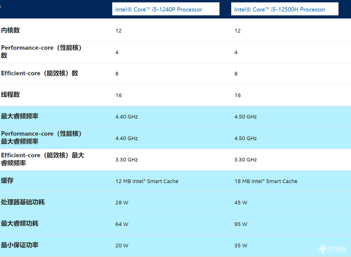
Task: Click i5-1240P performance-core count 4
Action: (117, 52)
